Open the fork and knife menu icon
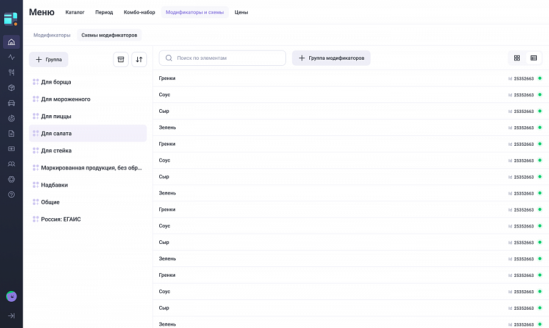 pos(11,73)
